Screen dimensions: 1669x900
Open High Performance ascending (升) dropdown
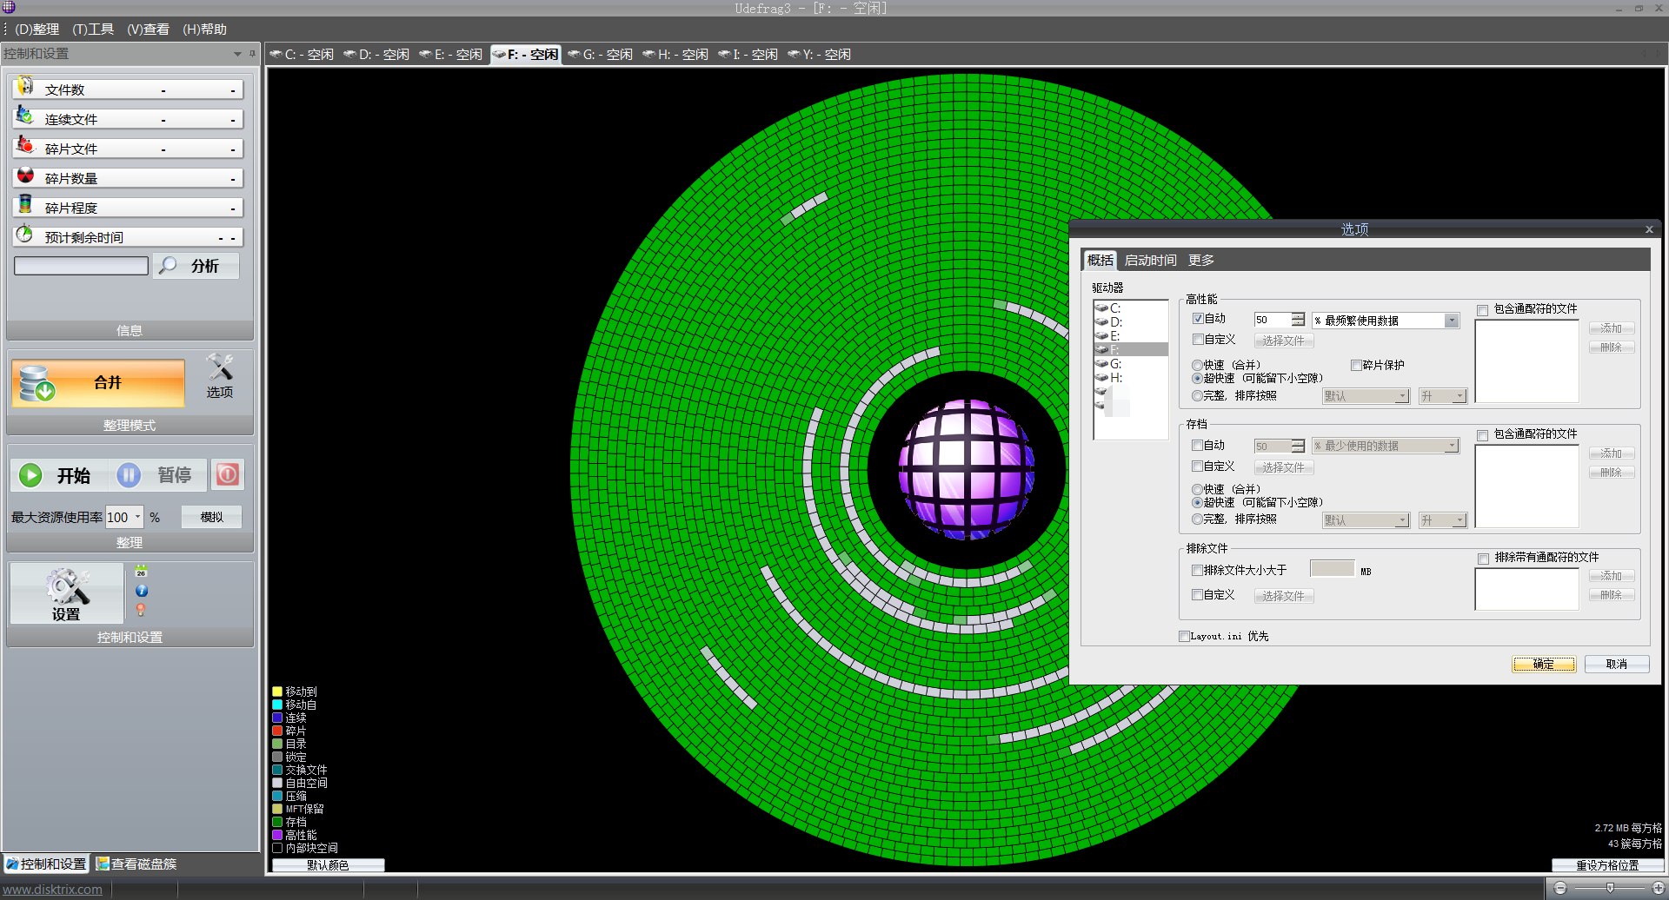[1460, 397]
